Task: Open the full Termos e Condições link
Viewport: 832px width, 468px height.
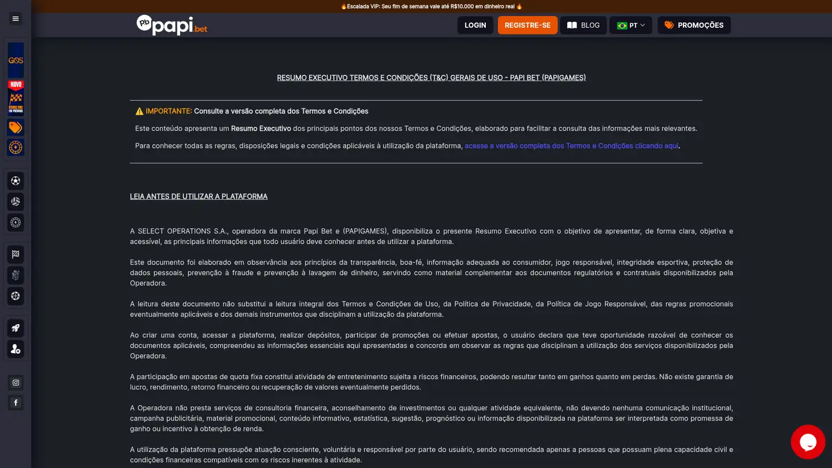Action: tap(571, 146)
